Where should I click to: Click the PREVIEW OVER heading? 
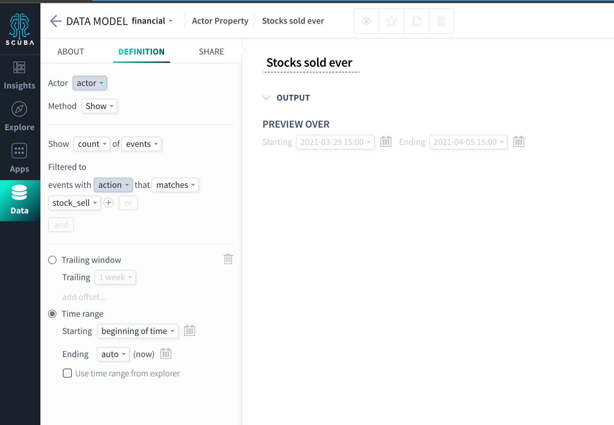296,124
